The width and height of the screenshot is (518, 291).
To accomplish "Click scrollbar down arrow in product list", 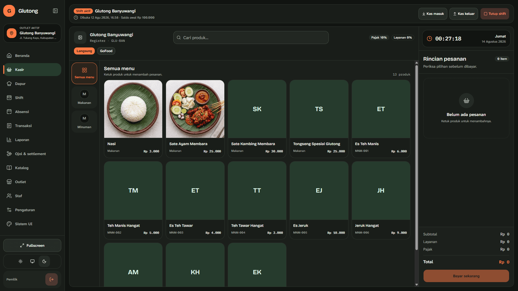I will [417, 285].
